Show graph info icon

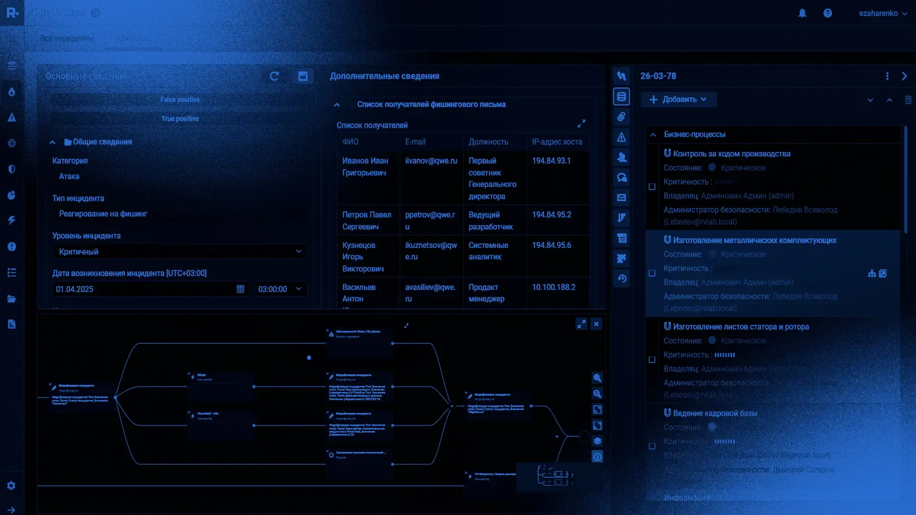point(597,457)
